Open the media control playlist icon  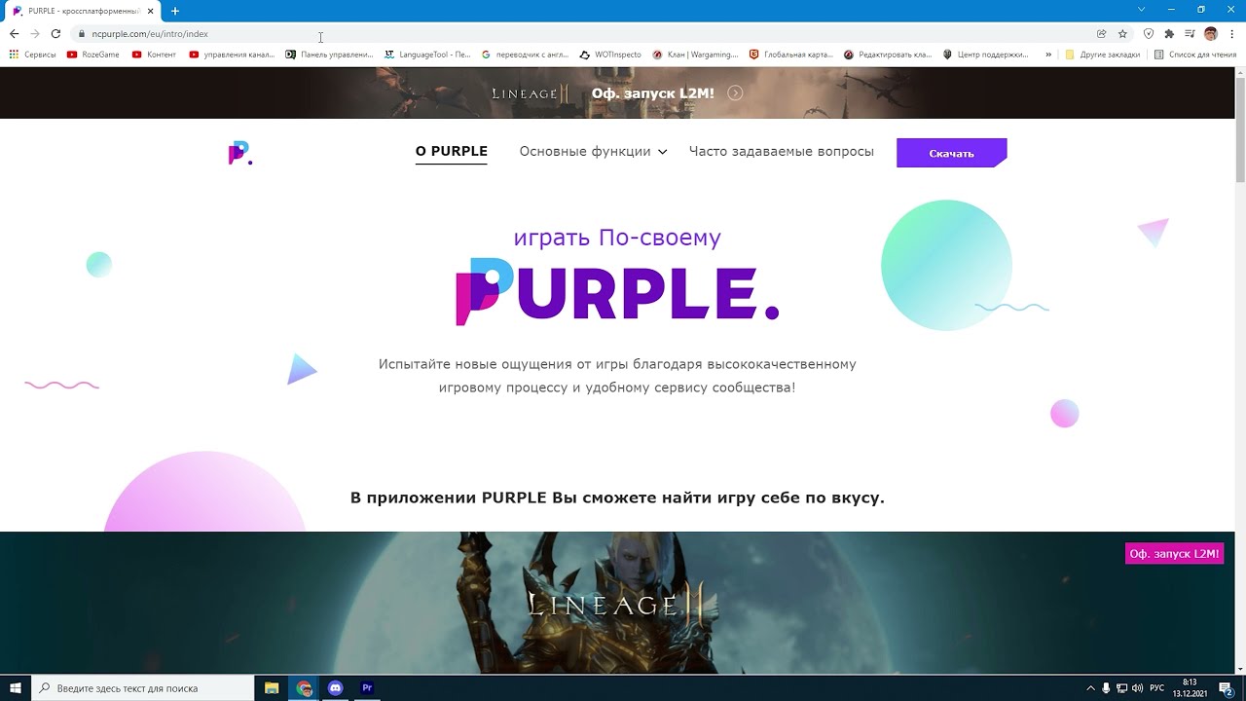[1190, 34]
